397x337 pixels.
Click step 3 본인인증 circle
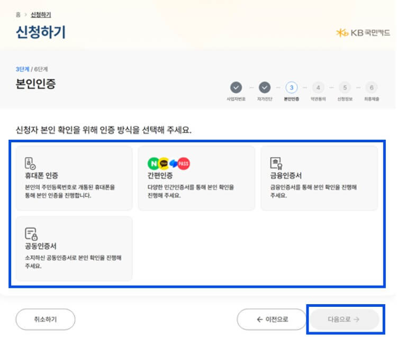tap(292, 87)
